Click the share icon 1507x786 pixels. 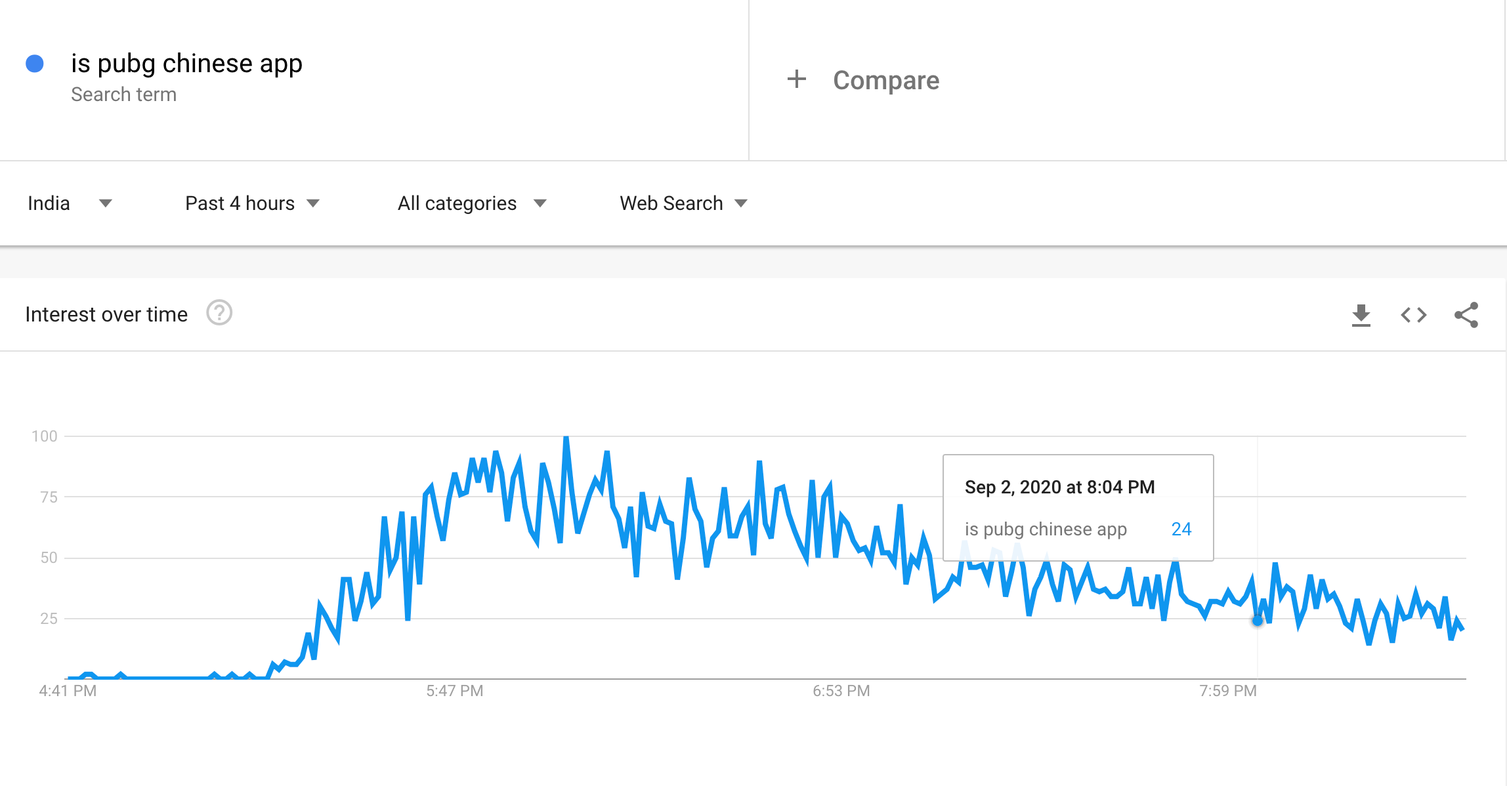click(x=1466, y=315)
